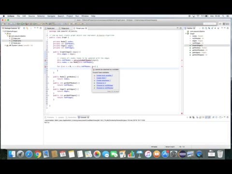Image resolution: width=232 pixels, height=174 pixels.
Task: Open the Declaration view tab
Action: (71, 117)
